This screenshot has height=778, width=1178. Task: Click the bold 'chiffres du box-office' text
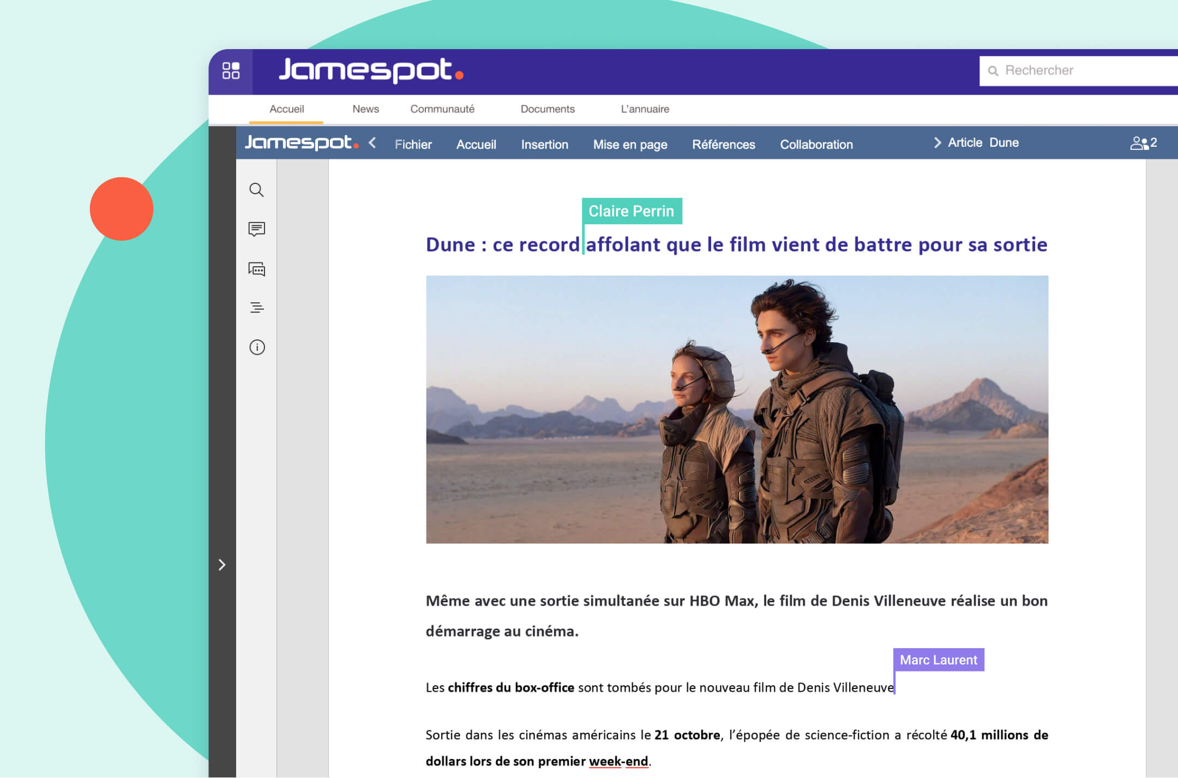tap(511, 687)
